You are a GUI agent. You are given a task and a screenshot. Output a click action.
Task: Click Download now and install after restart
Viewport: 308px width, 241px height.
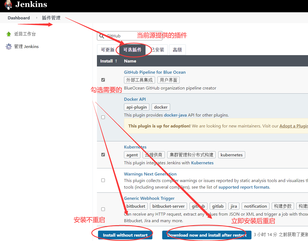(207, 235)
